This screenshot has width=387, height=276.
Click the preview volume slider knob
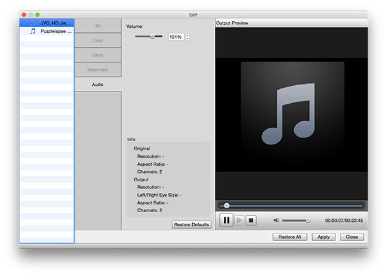click(308, 221)
